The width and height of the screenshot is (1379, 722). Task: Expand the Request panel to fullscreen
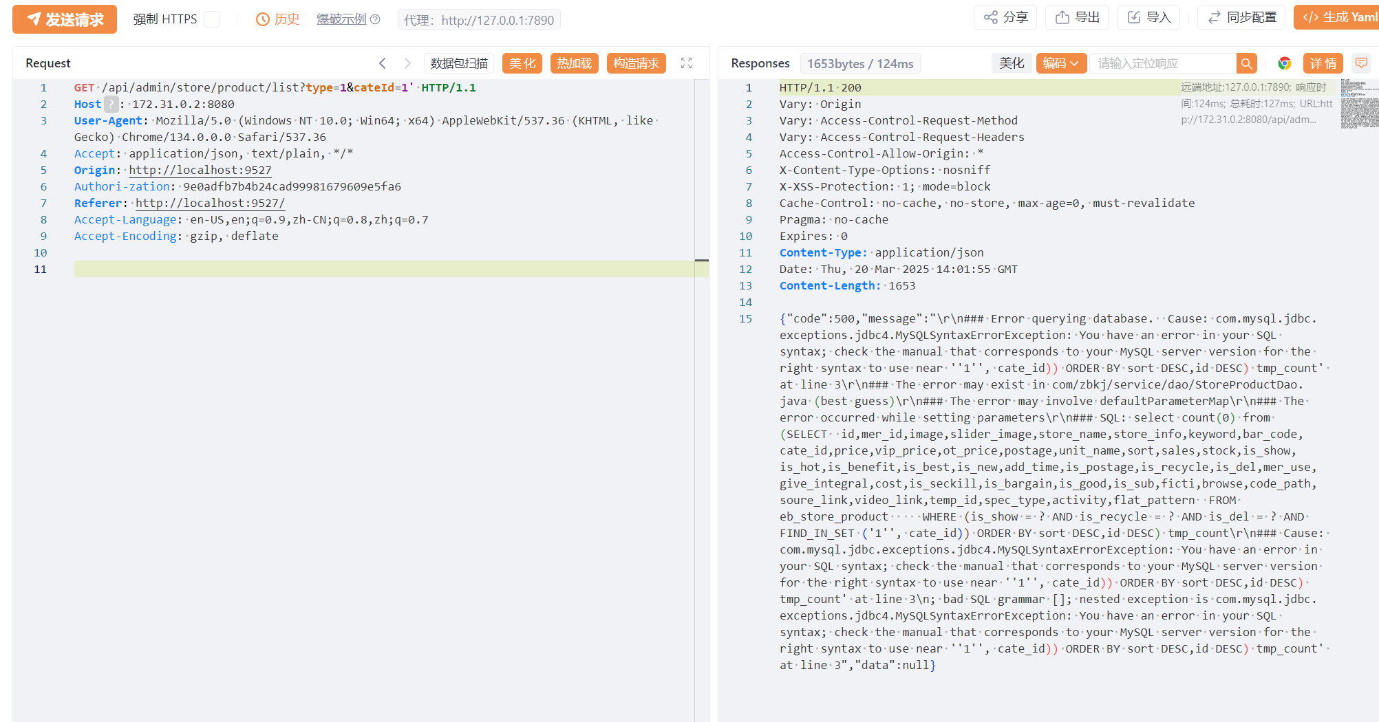(x=686, y=63)
